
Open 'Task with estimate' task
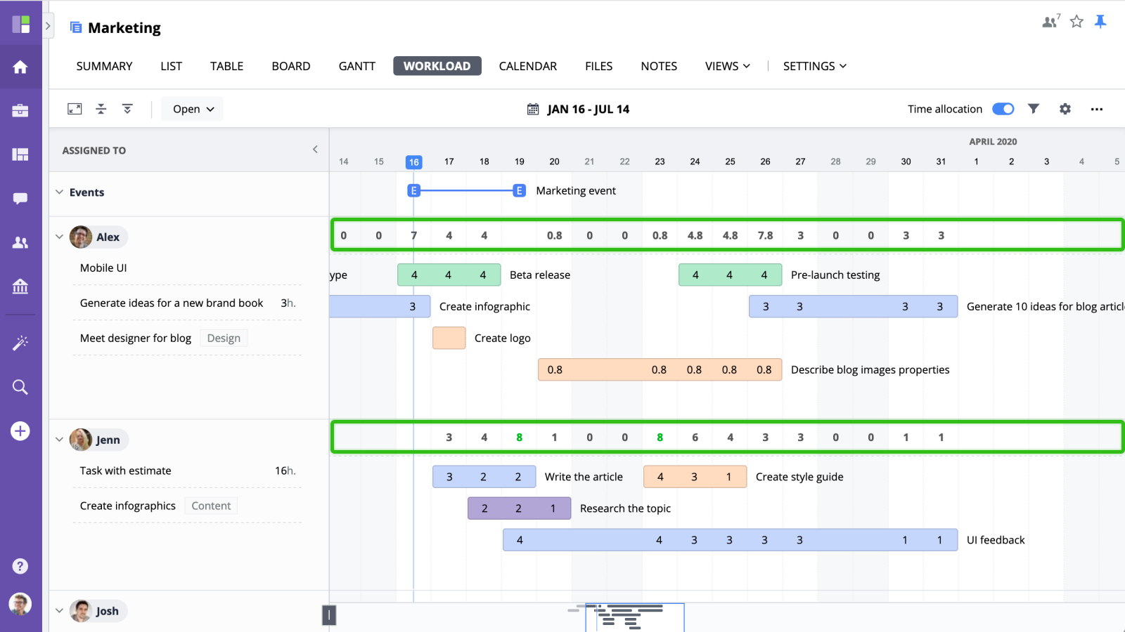click(x=125, y=470)
